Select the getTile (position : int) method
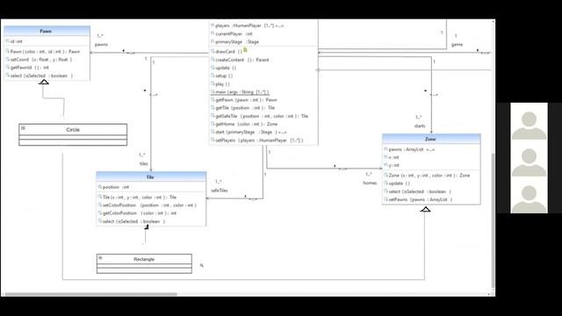The width and height of the screenshot is (562, 316). [x=243, y=108]
